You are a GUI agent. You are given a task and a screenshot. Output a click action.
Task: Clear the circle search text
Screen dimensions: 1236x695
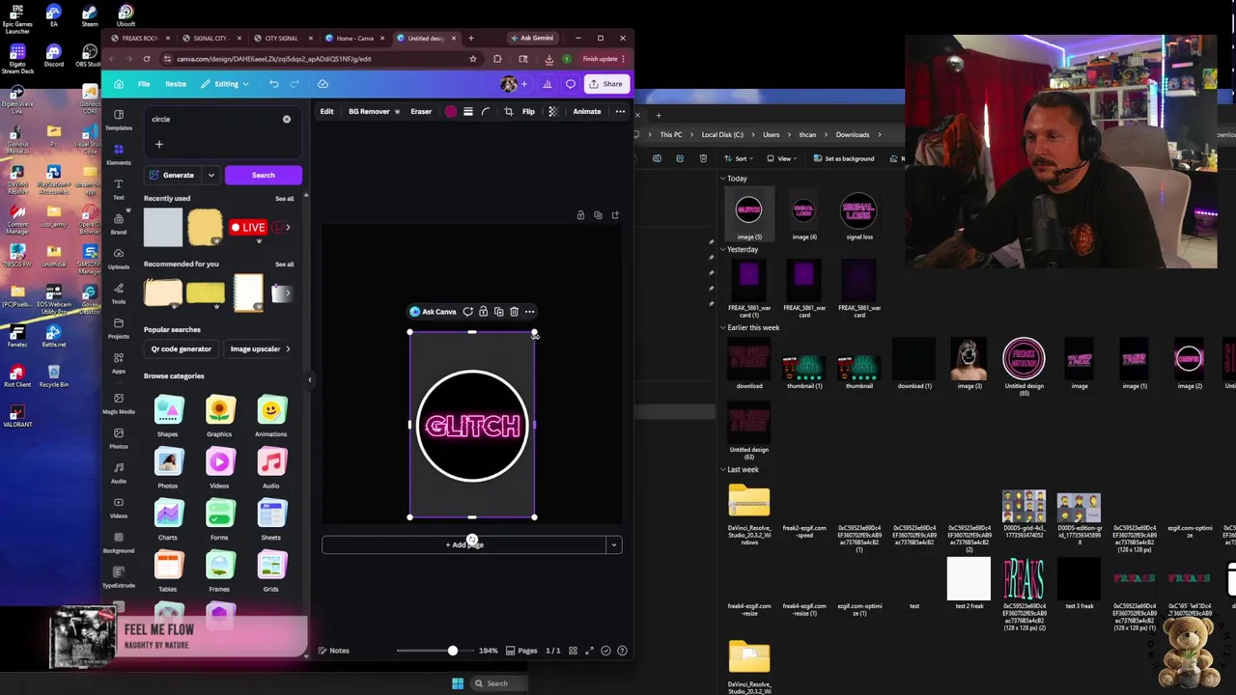(287, 119)
